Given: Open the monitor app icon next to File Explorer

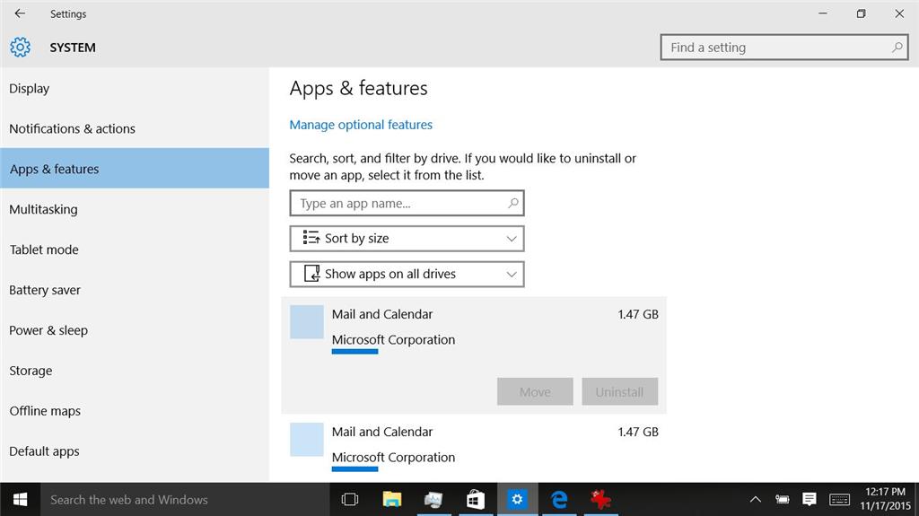Looking at the screenshot, I should point(433,500).
